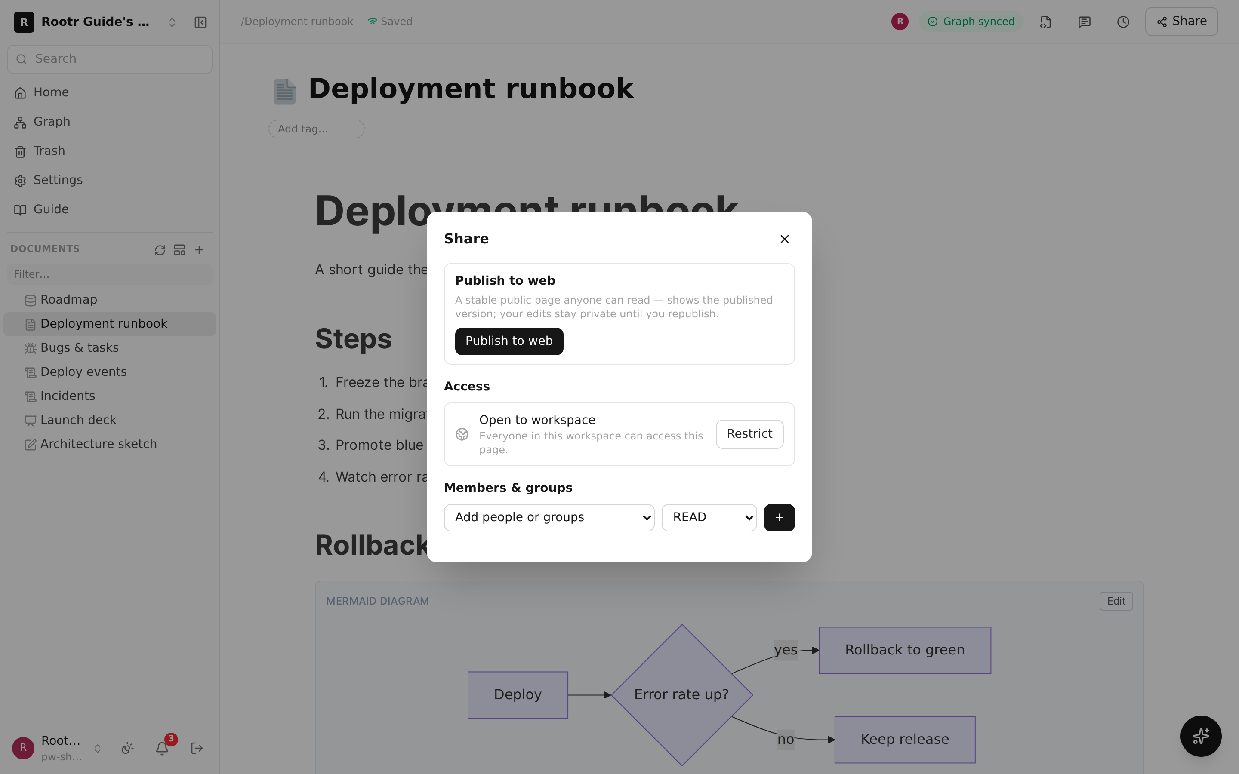Click the Graph synced status badge
The height and width of the screenshot is (774, 1239).
pyautogui.click(x=971, y=21)
